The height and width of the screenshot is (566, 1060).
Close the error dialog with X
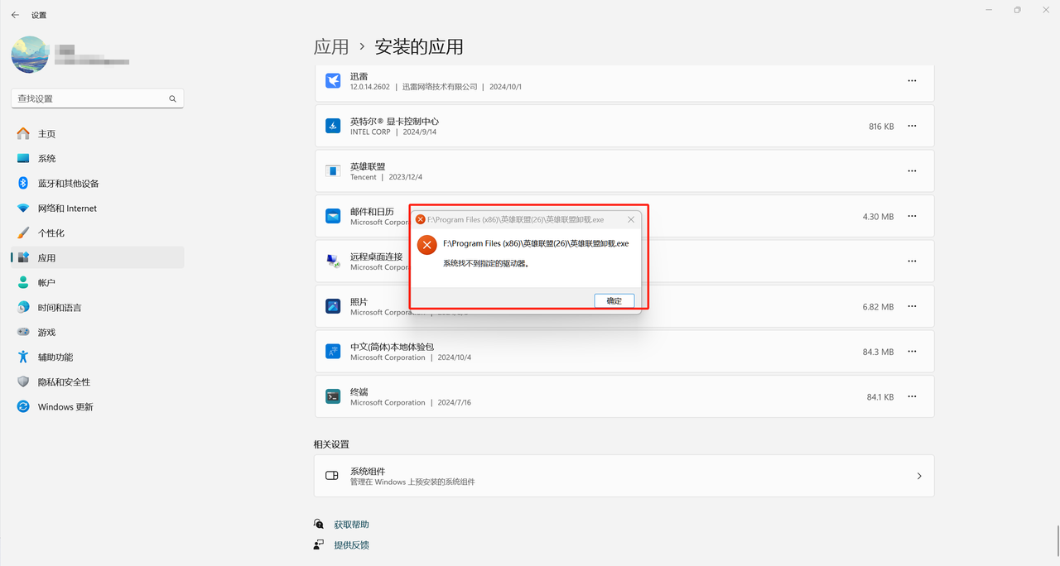(631, 220)
